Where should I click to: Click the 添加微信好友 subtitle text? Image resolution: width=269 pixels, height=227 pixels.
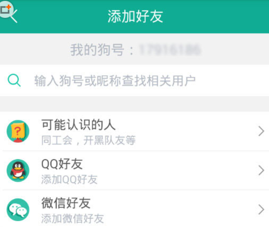(72, 218)
